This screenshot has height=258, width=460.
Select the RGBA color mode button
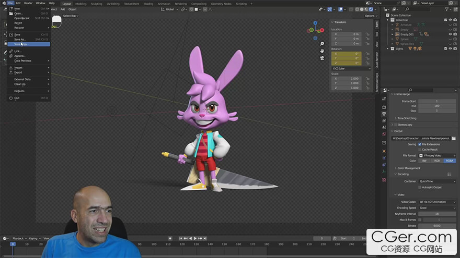click(450, 161)
